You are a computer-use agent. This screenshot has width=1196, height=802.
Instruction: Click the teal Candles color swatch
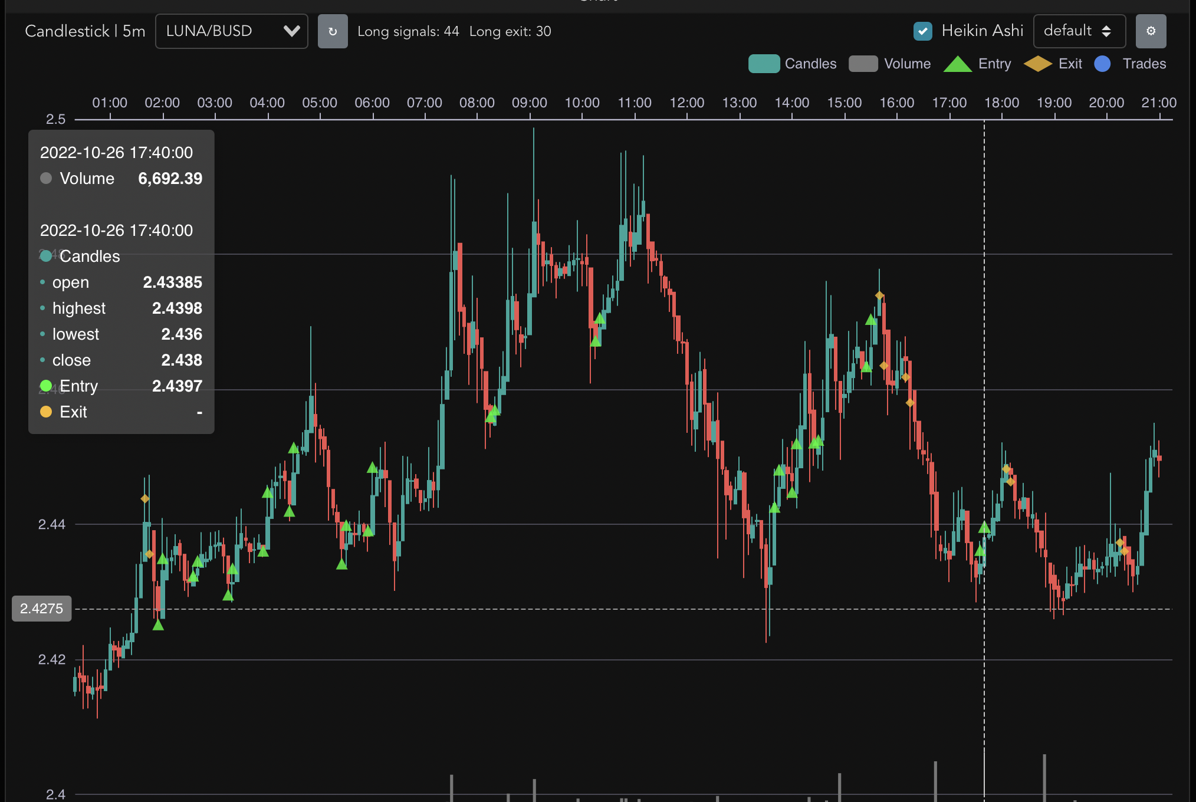(x=763, y=64)
